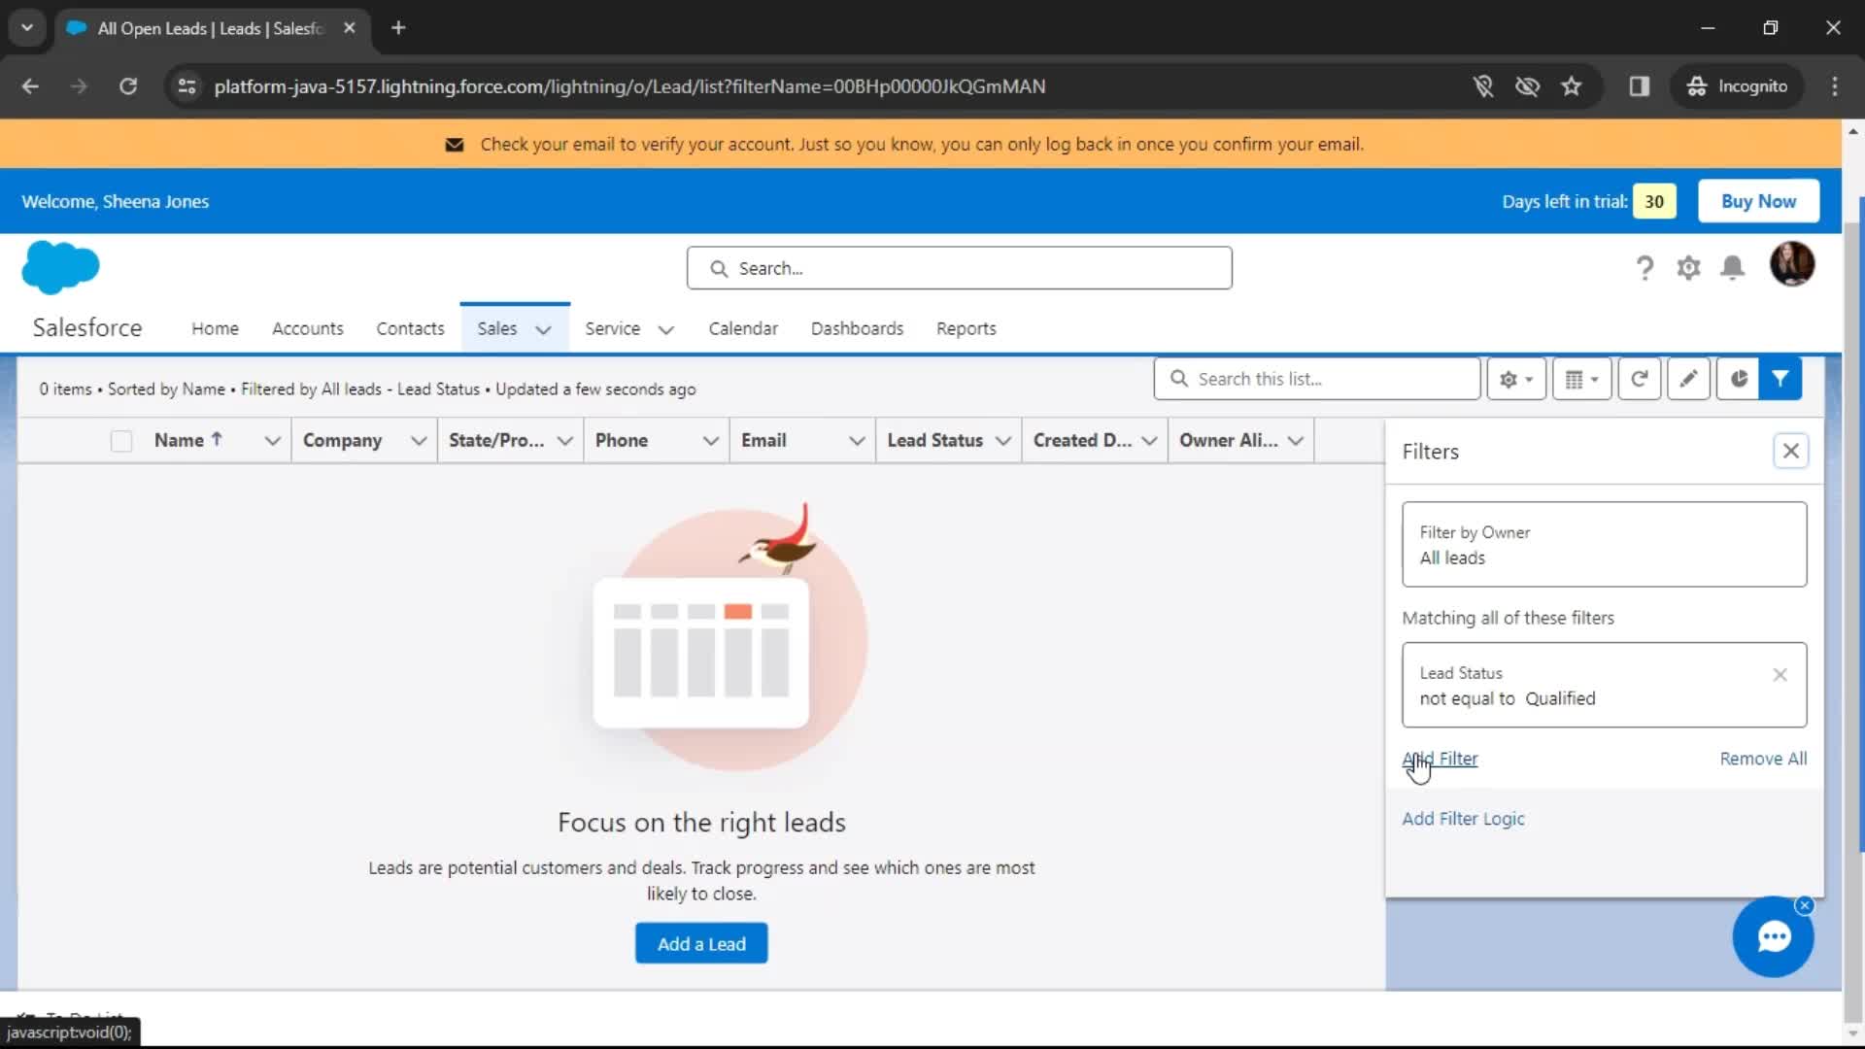This screenshot has height=1049, width=1865.
Task: Expand the Email column dropdown
Action: pos(857,441)
